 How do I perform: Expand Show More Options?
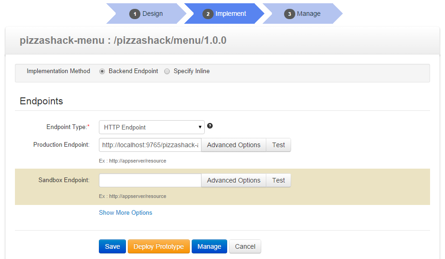tap(125, 213)
